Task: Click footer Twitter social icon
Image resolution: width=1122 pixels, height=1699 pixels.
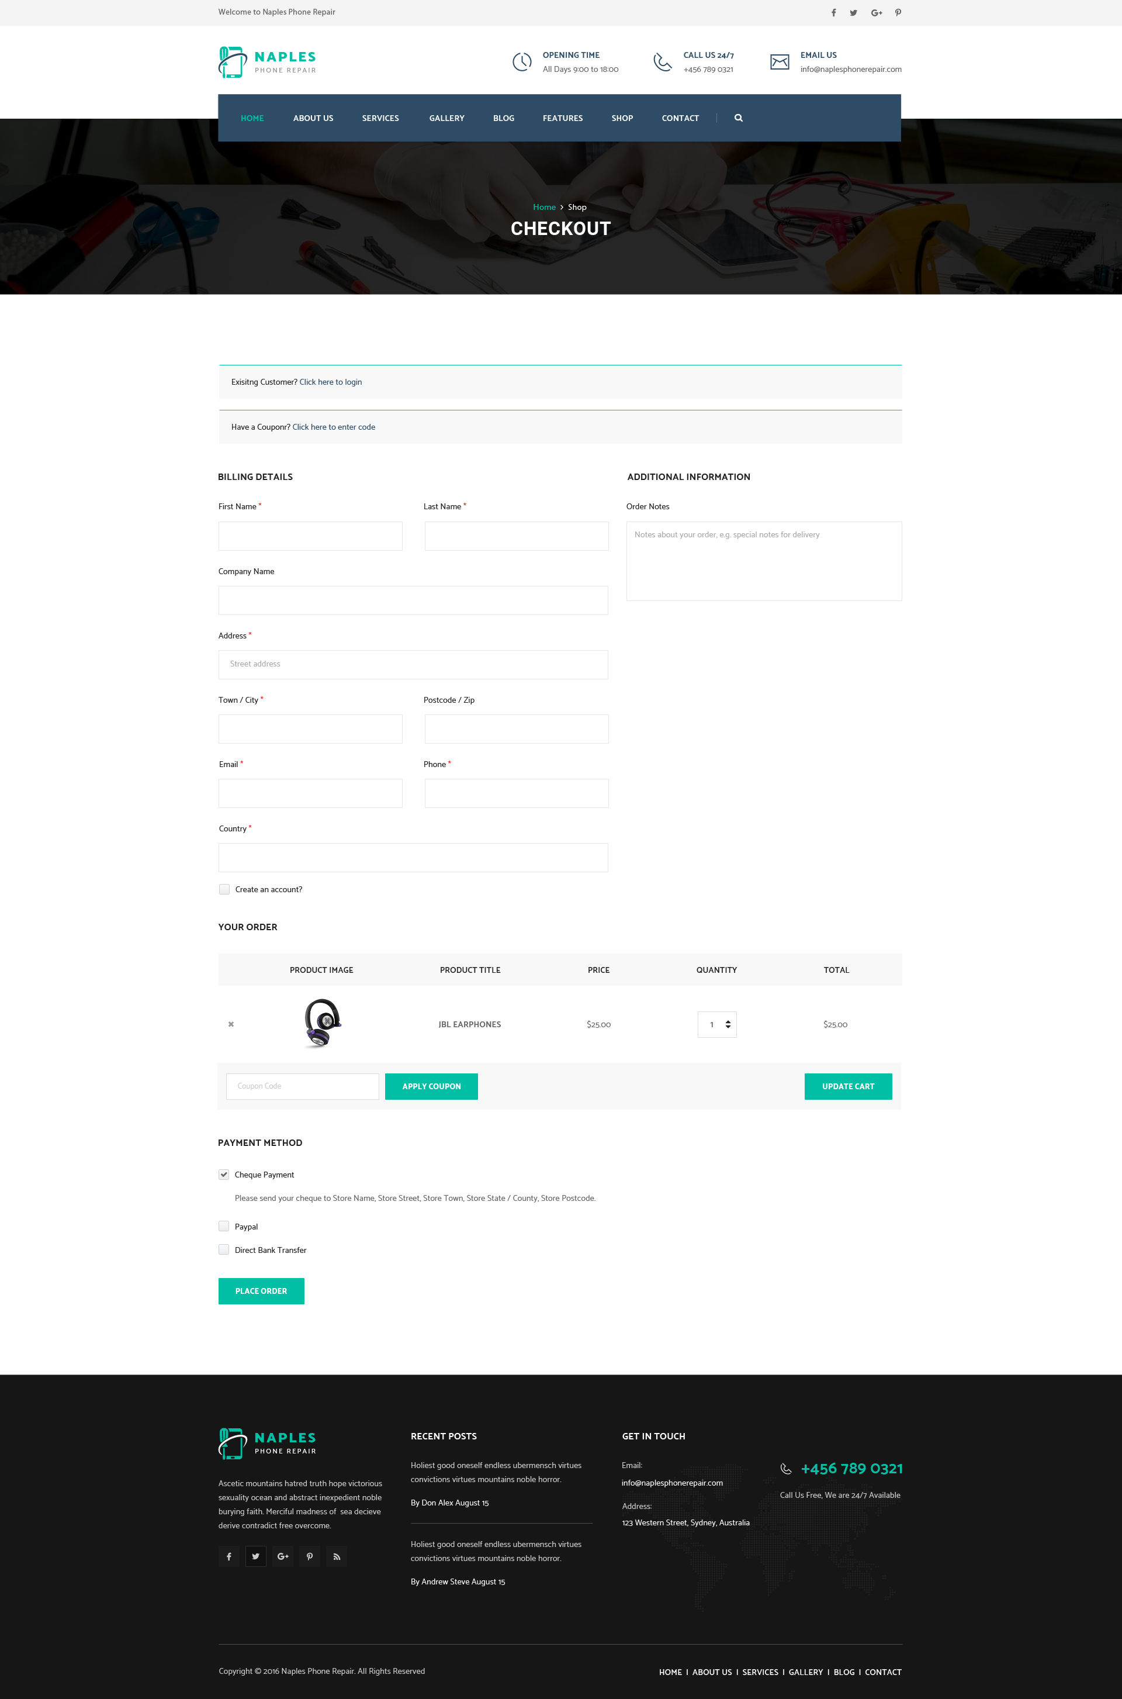Action: 255,1556
